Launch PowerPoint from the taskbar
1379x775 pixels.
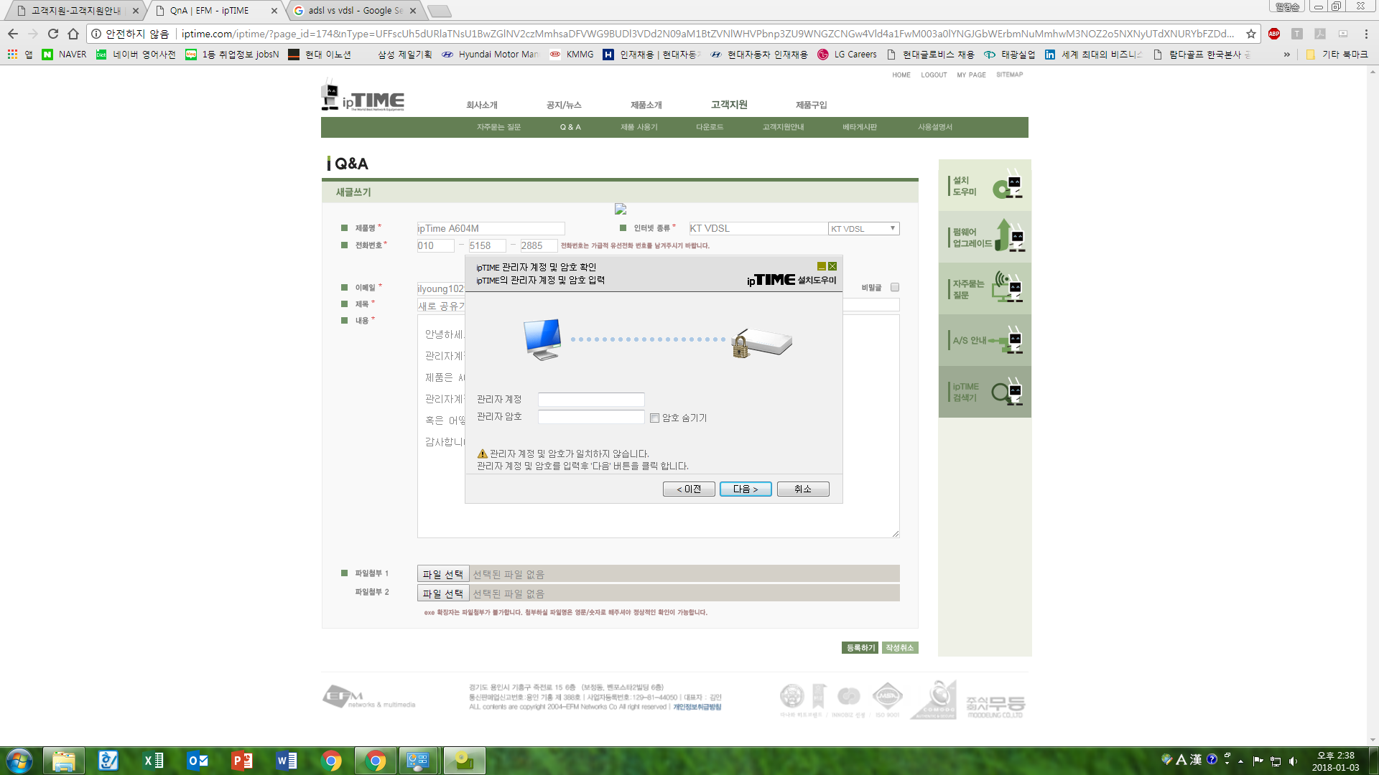[x=242, y=761]
